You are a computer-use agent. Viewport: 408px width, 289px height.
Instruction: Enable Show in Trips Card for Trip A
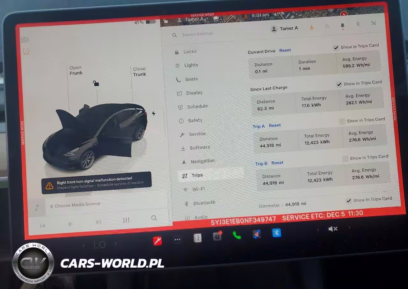[342, 121]
